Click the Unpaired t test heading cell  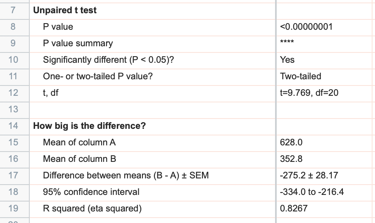click(x=65, y=10)
